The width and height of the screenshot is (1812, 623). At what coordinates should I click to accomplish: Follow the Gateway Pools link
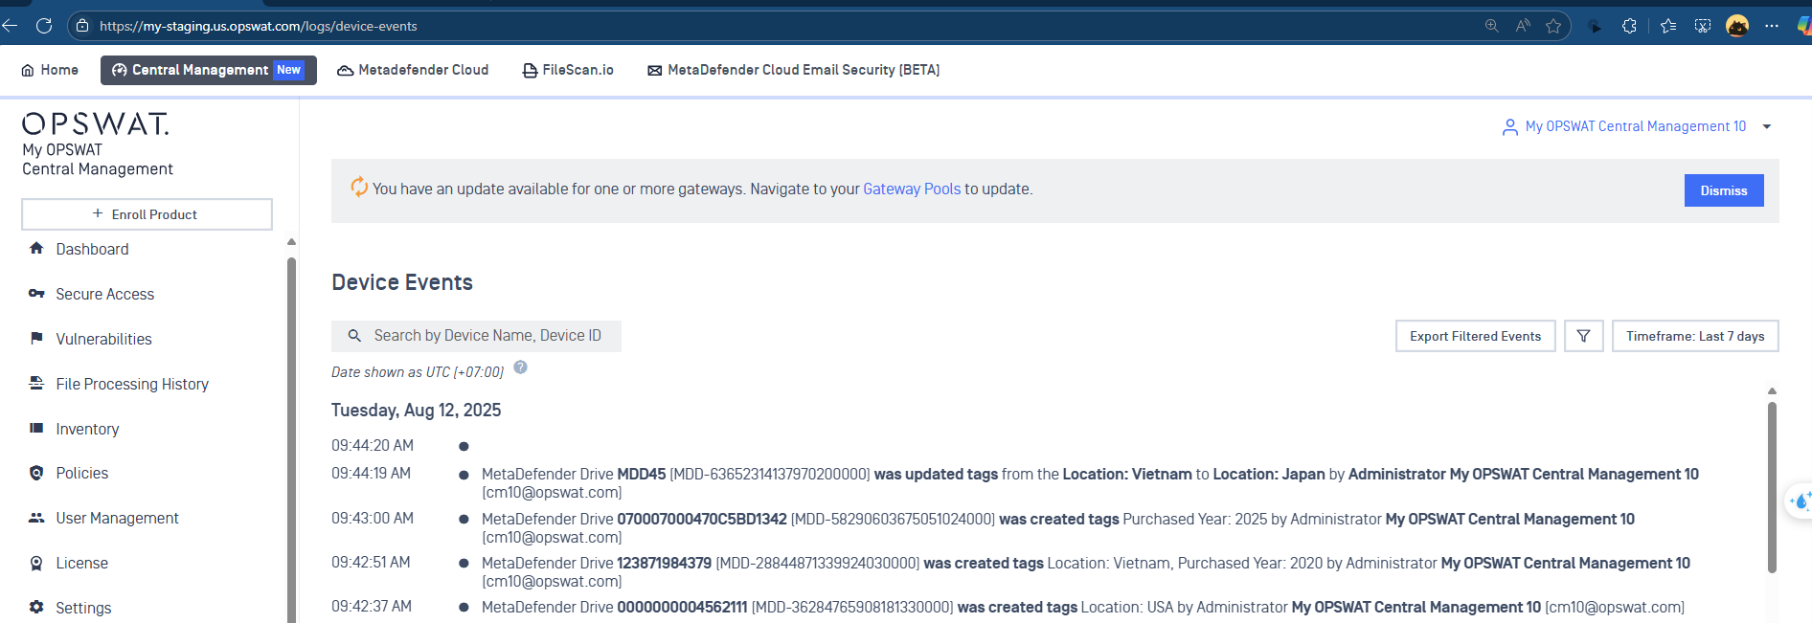click(x=912, y=189)
